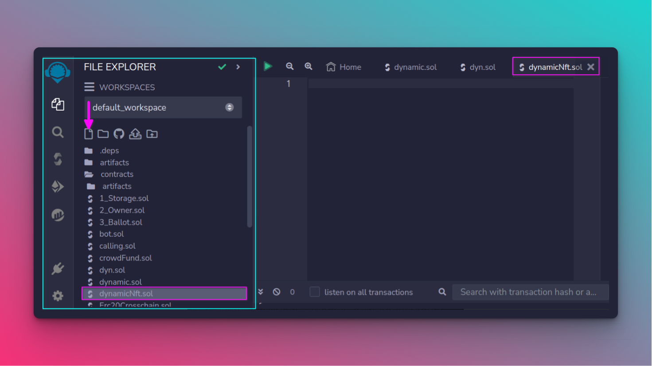
Task: Switch to the dynamic.sol tab
Action: pos(411,67)
